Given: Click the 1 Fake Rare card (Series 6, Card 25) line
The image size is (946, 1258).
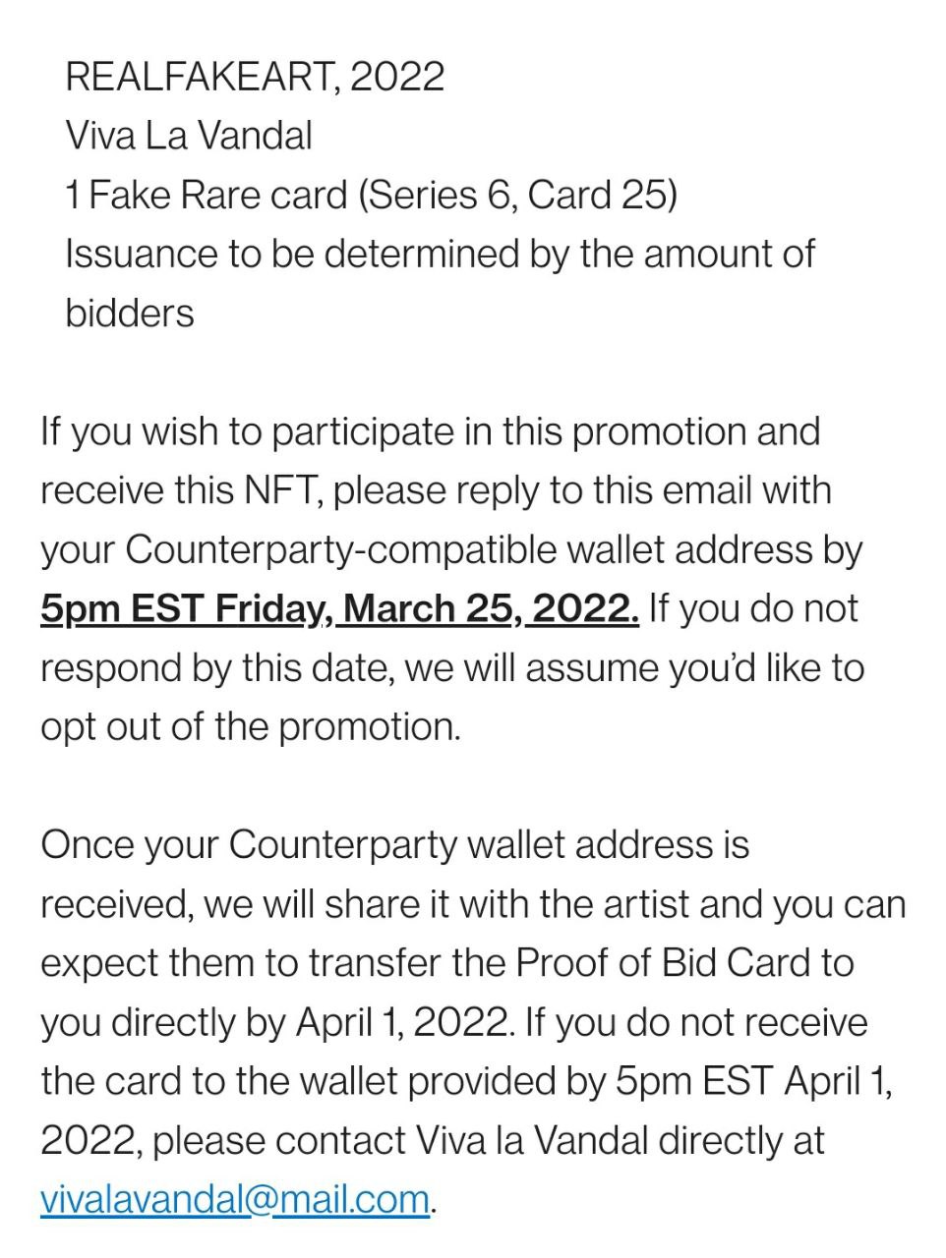Looking at the screenshot, I should (371, 195).
